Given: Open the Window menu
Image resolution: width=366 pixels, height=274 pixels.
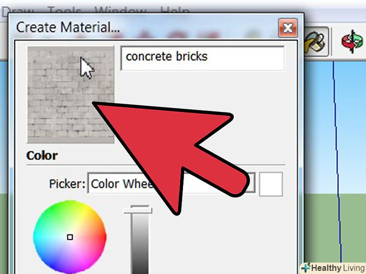Looking at the screenshot, I should coord(121,11).
